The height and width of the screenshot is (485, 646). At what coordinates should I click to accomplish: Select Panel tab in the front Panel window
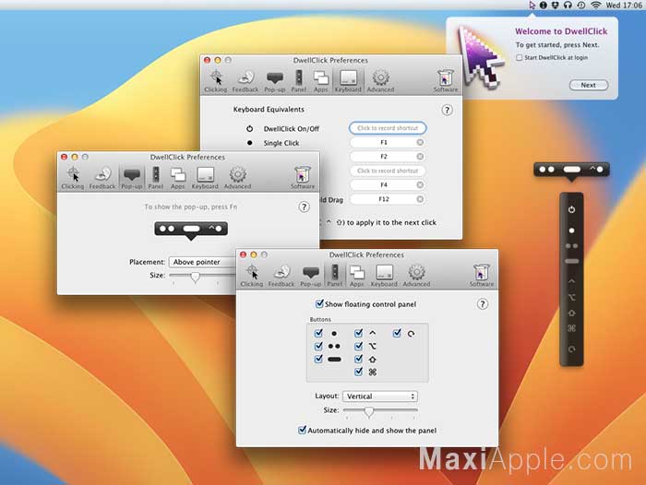[x=334, y=276]
